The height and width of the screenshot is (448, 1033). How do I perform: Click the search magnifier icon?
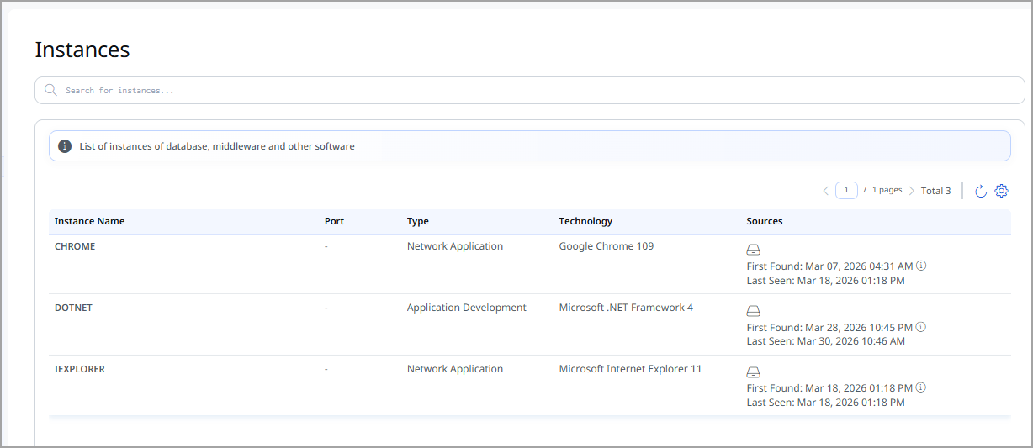click(x=50, y=90)
